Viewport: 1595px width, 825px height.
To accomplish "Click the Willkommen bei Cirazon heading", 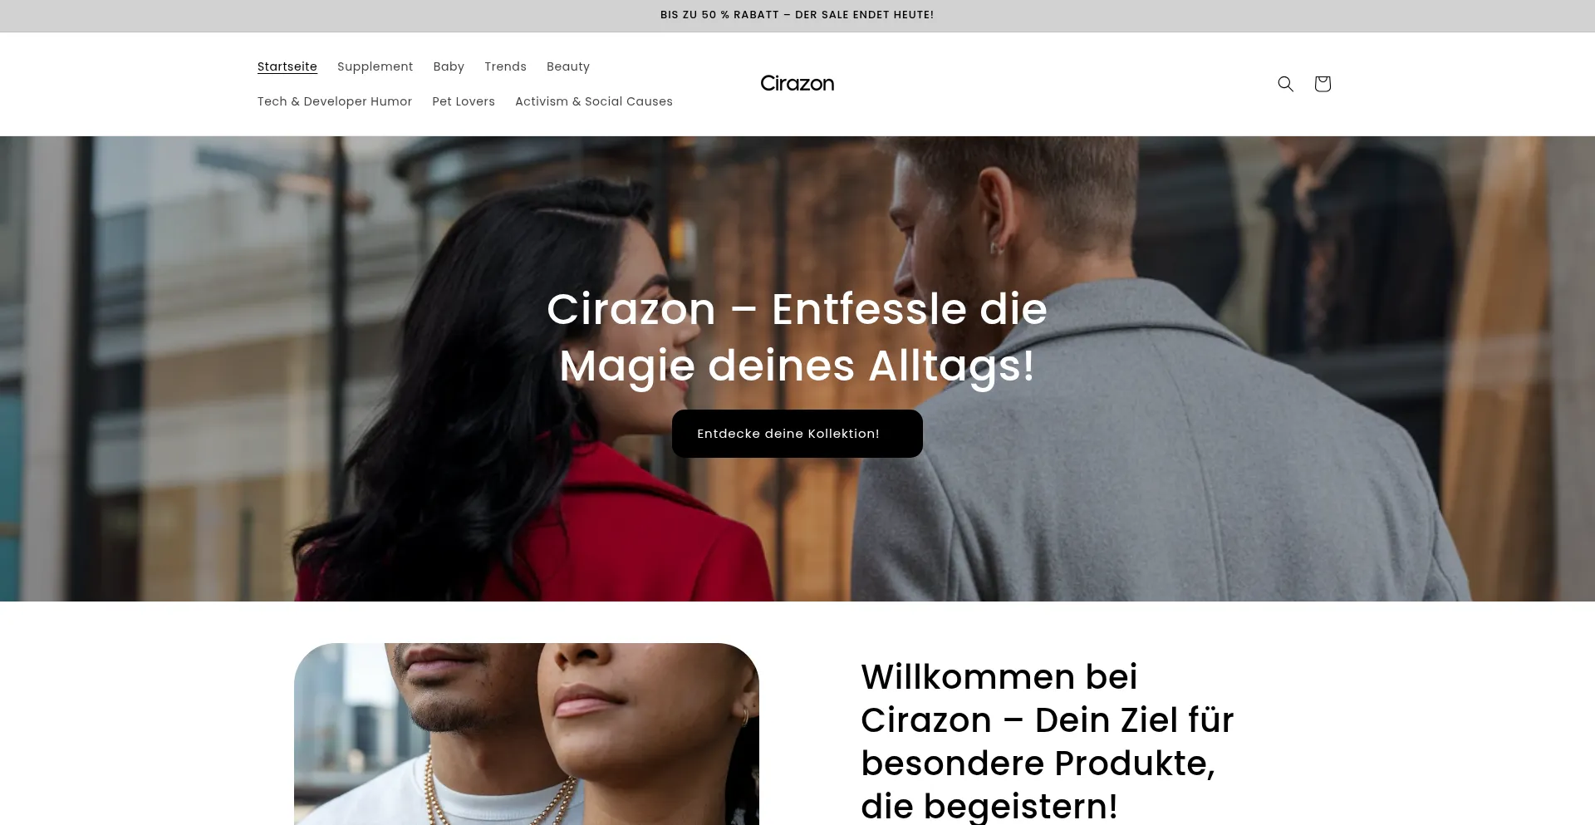I will coord(1048,741).
